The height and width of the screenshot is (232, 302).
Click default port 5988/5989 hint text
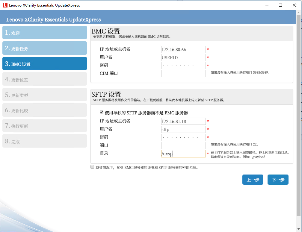click(x=240, y=72)
